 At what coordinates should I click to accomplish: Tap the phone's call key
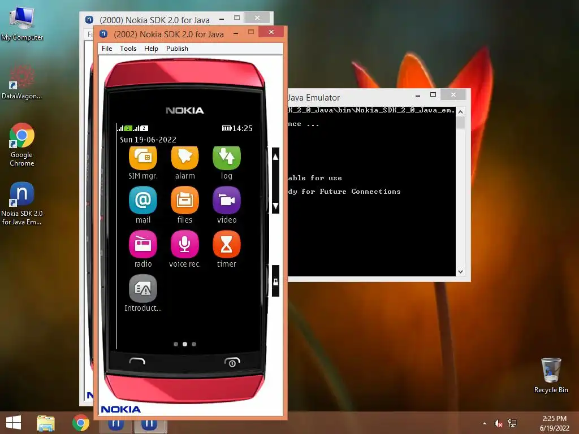[x=137, y=361]
